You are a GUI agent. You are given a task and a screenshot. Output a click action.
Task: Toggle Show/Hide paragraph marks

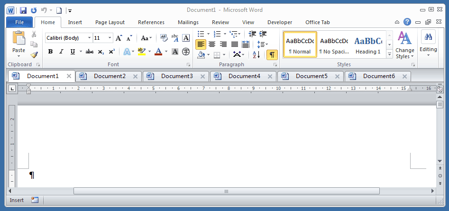[272, 54]
